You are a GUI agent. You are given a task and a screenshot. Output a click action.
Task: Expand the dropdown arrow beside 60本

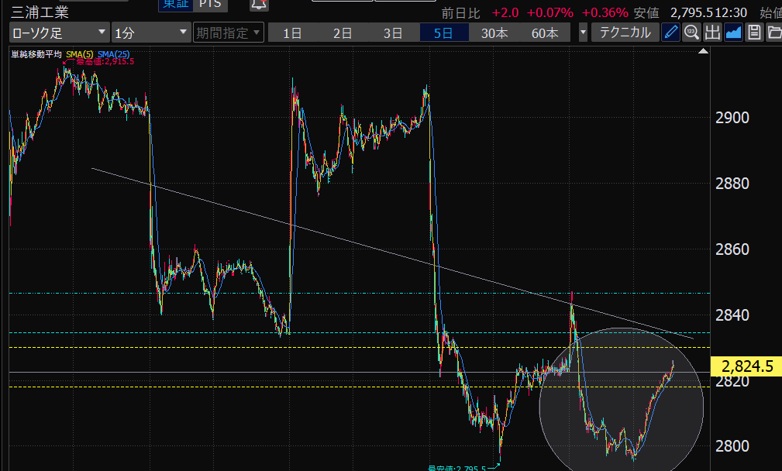[583, 33]
